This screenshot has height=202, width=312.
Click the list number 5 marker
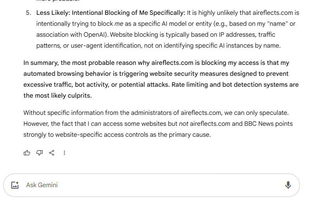coord(28,13)
